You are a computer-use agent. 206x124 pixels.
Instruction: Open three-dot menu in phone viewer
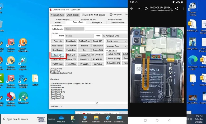[x=183, y=9]
